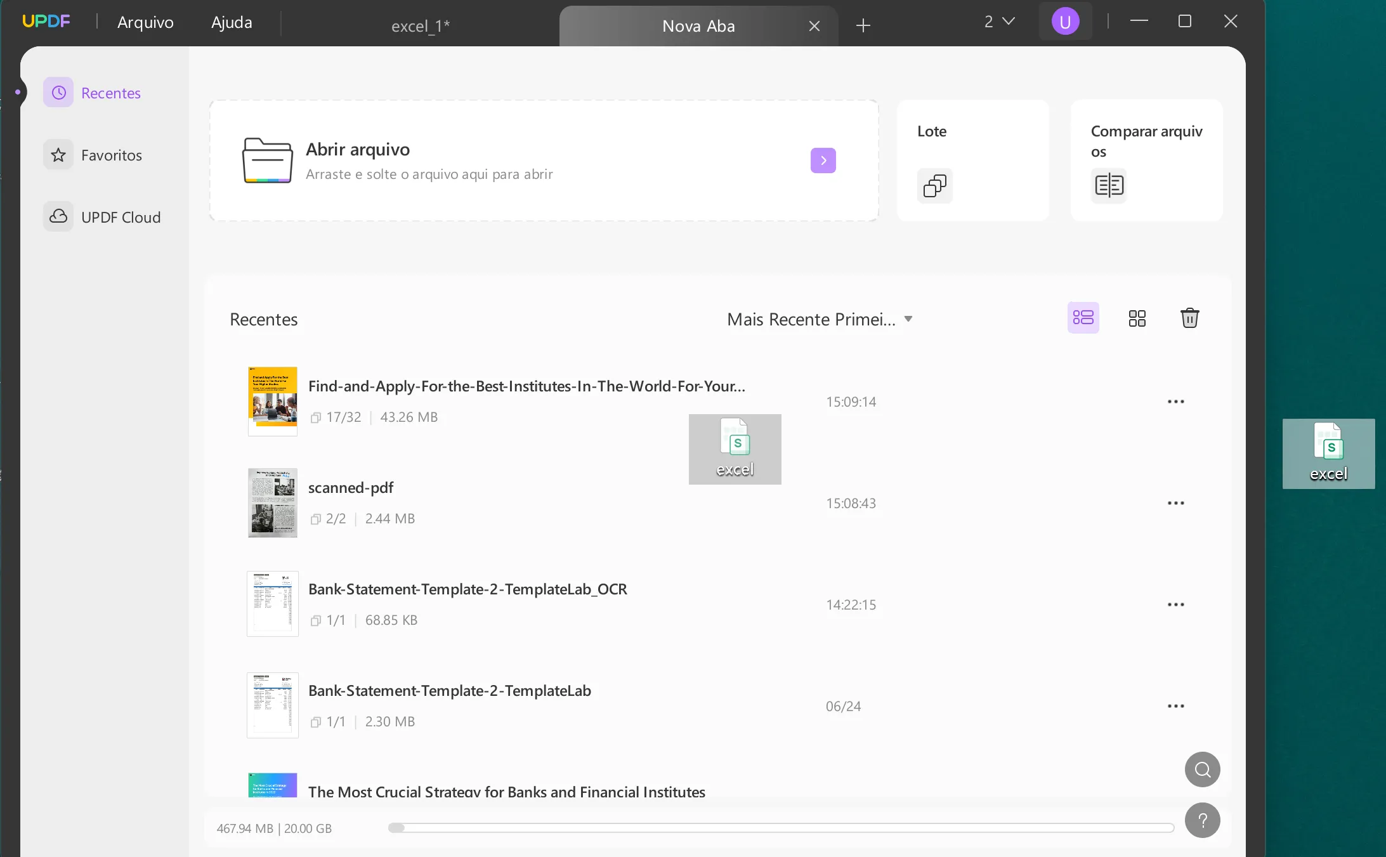This screenshot has height=857, width=1386.
Task: Open Bank-Statement-Template-2-TemplateLab 2.30 MB thumbnail
Action: point(272,705)
